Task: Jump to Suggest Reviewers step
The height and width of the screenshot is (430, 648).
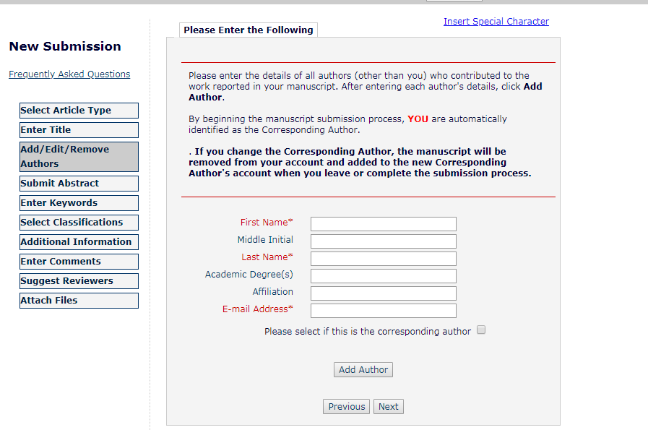Action: coord(79,281)
